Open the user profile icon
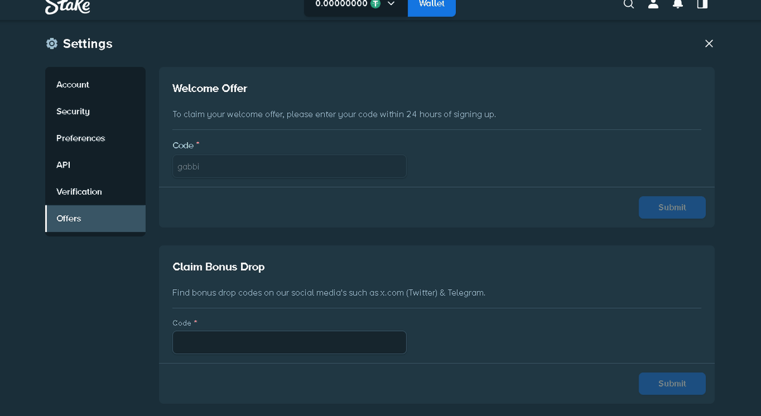 point(653,4)
